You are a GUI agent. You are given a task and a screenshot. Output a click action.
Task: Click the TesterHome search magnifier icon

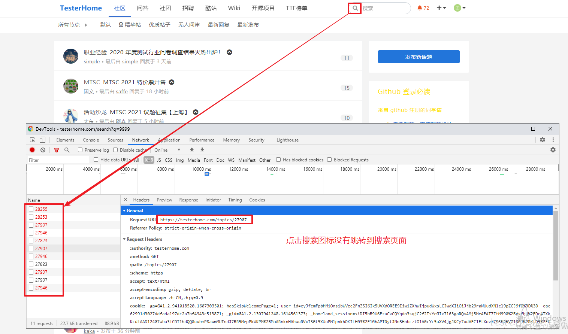coord(355,8)
